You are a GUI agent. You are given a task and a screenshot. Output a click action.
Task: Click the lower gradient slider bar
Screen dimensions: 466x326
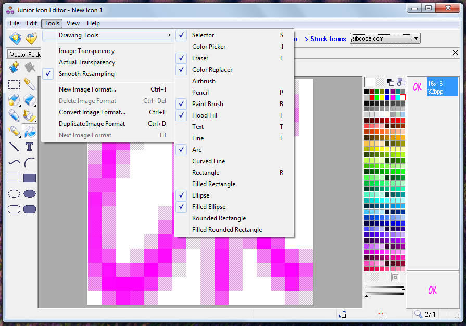(x=385, y=294)
